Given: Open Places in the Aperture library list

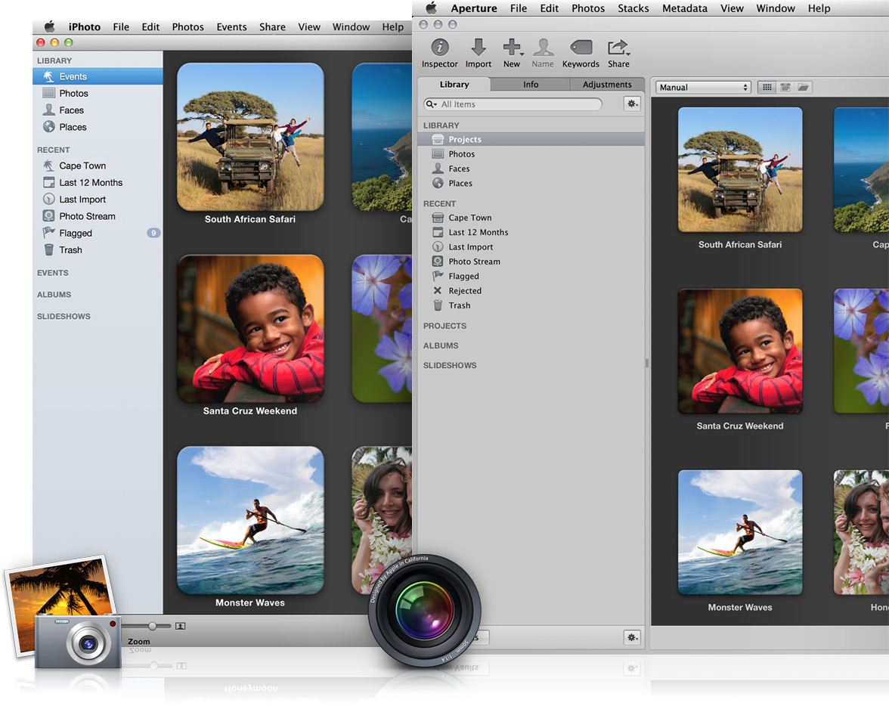Looking at the screenshot, I should coord(460,184).
